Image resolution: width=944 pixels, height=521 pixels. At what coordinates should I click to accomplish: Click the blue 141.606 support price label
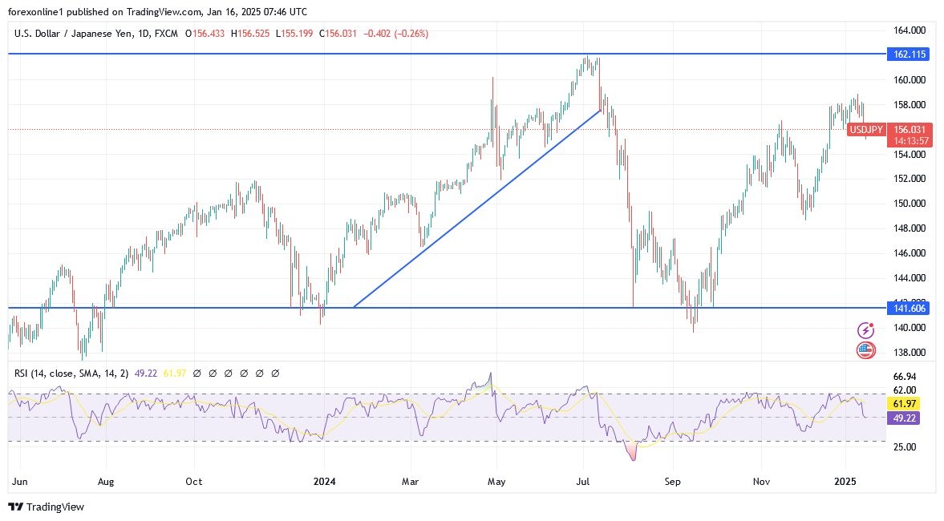[910, 308]
